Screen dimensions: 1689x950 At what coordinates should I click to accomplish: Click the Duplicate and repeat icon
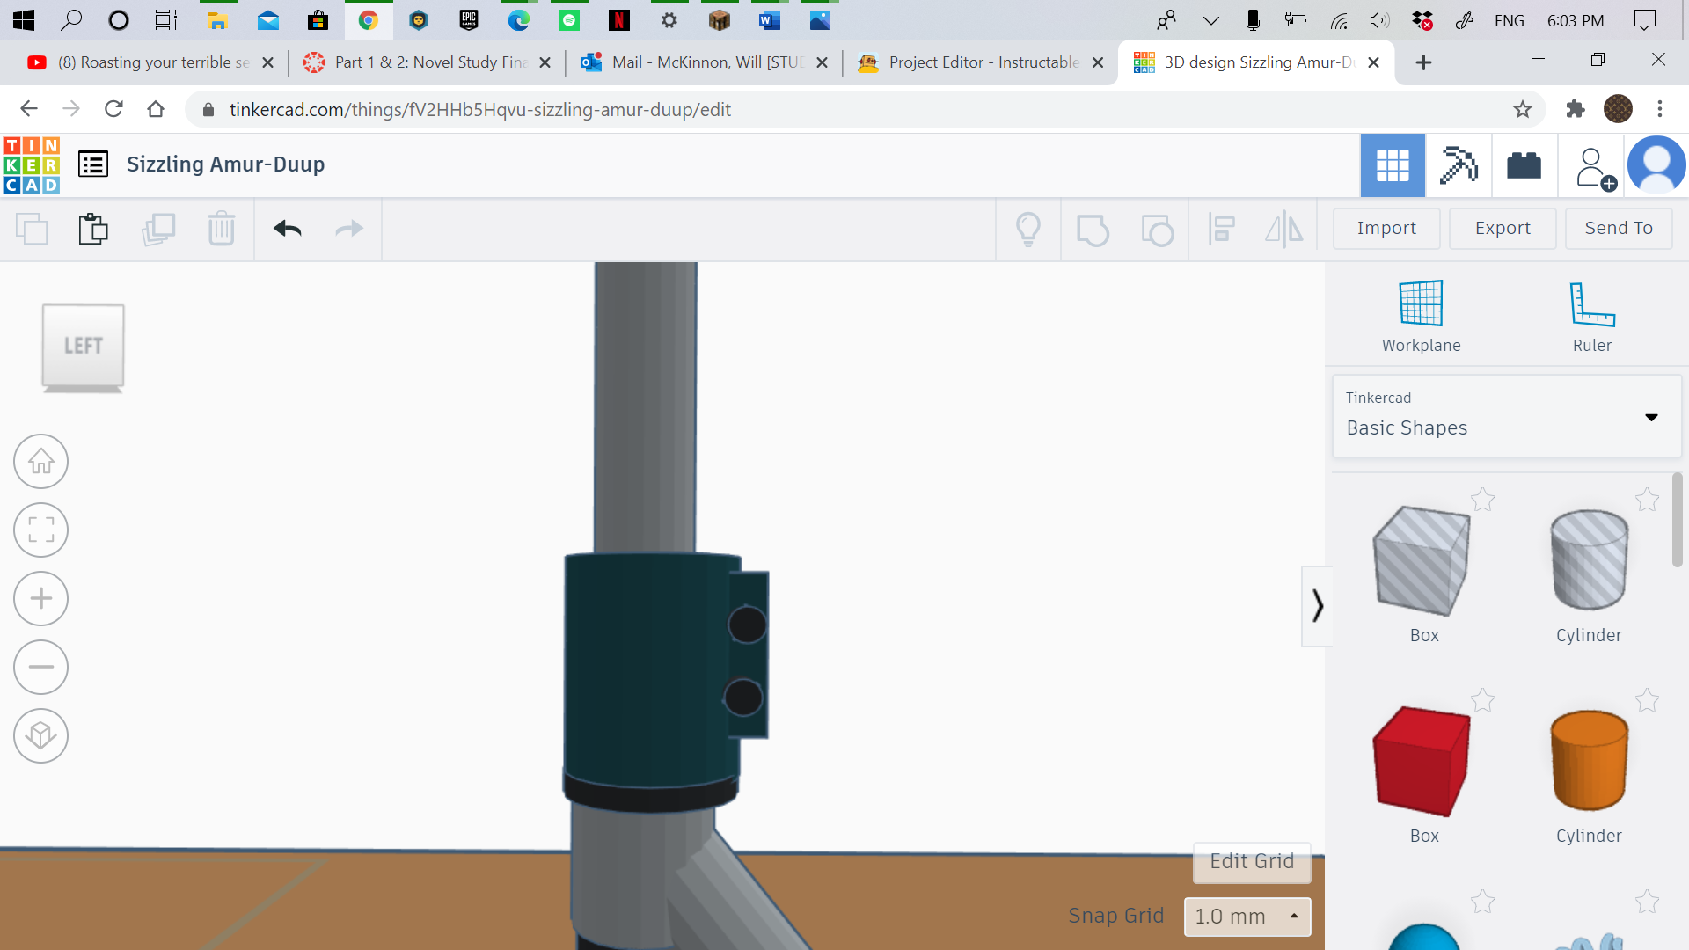(158, 229)
